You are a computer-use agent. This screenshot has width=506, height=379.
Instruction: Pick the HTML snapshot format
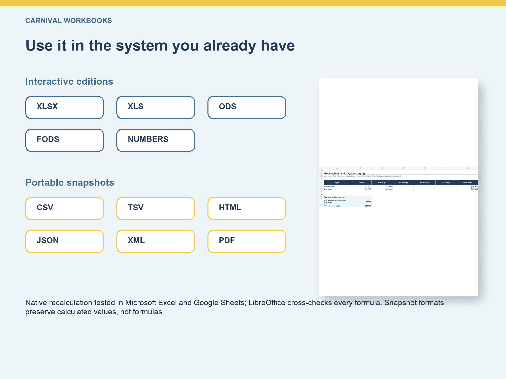pyautogui.click(x=247, y=208)
